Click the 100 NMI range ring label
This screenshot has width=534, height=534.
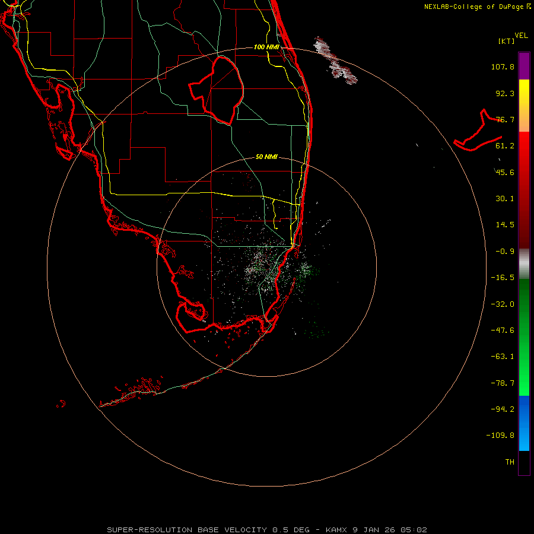click(266, 47)
